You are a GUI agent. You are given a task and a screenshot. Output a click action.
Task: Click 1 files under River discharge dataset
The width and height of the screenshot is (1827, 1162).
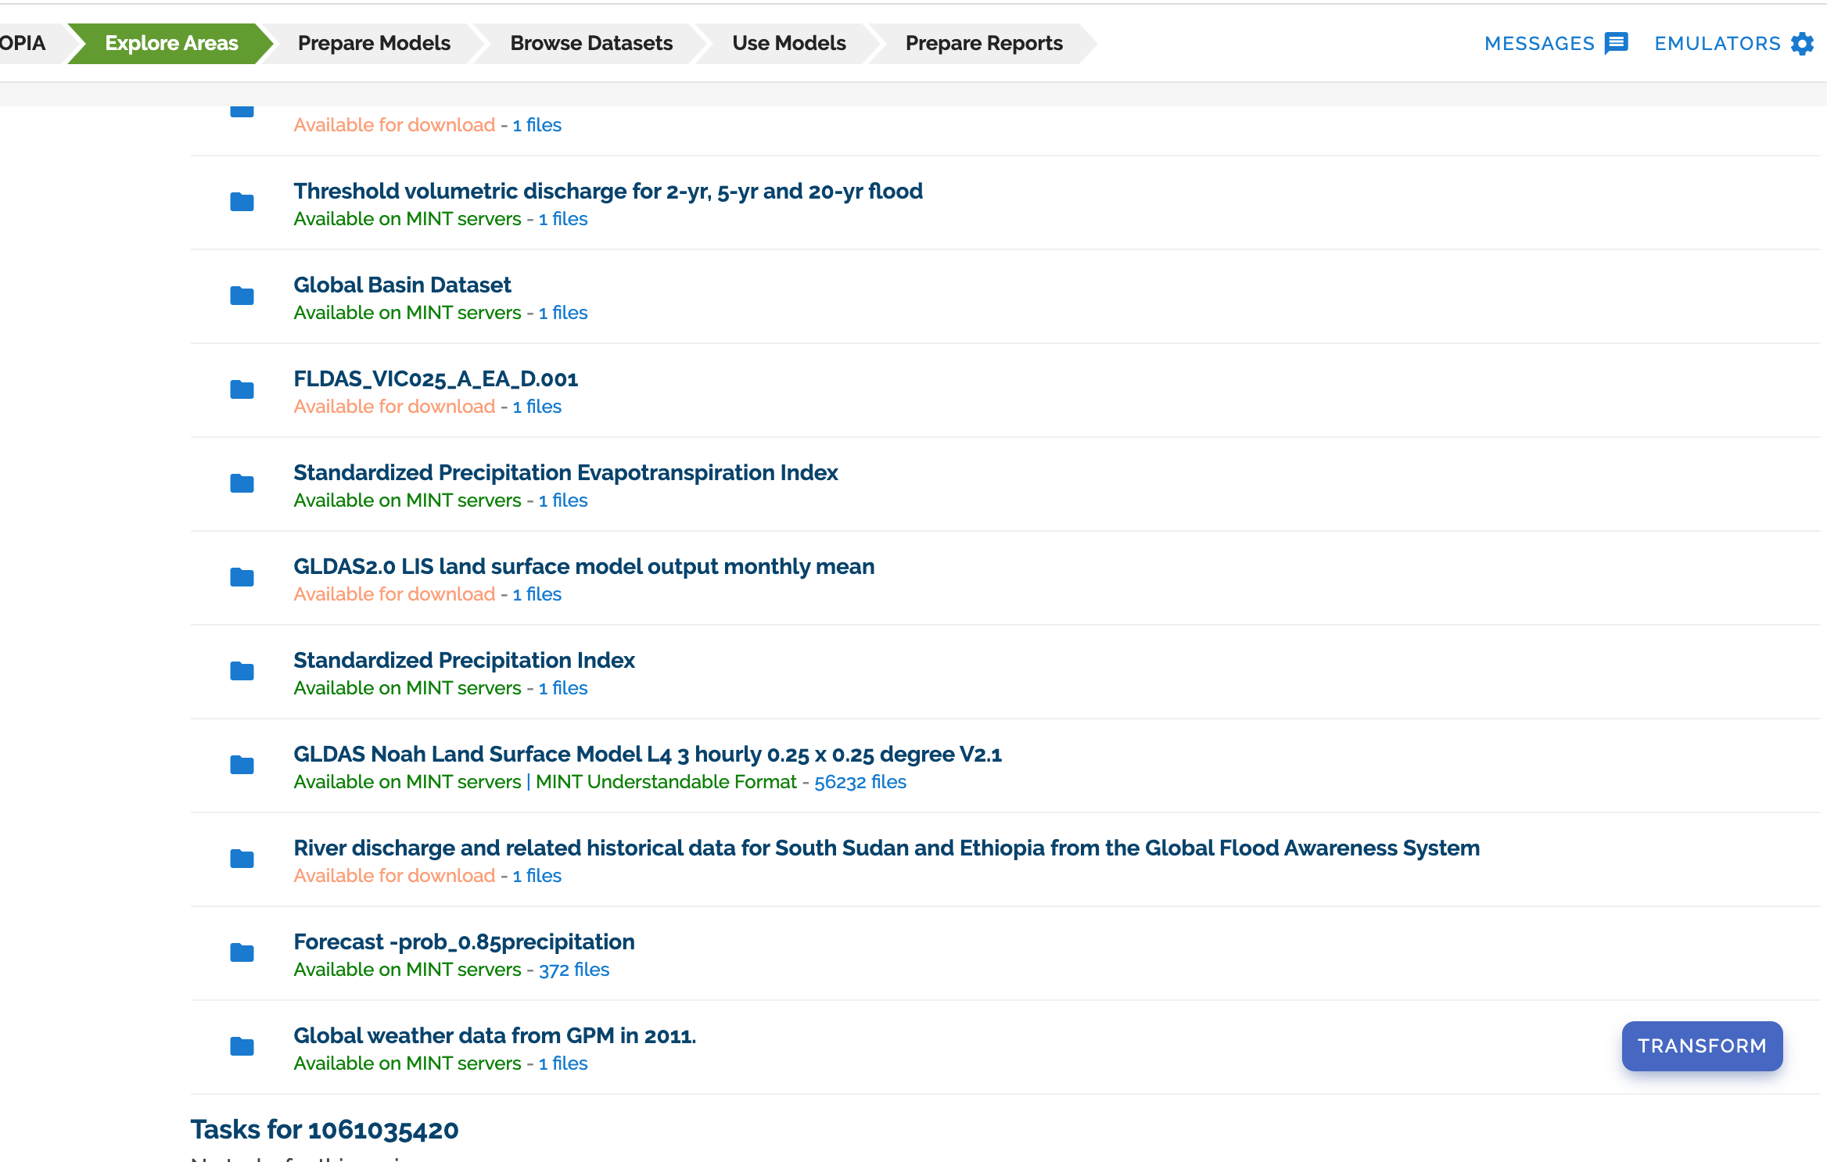coord(537,876)
